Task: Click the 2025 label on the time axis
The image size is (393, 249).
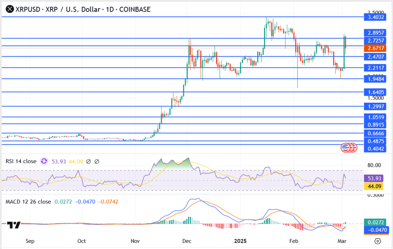Action: 240,241
